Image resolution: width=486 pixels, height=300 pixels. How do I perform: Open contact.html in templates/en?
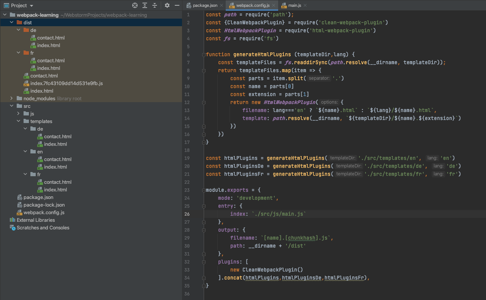58,159
